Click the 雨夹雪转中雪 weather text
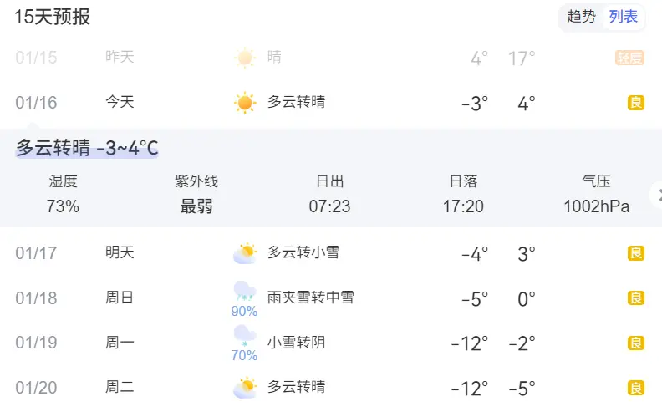The image size is (662, 412). tap(311, 298)
